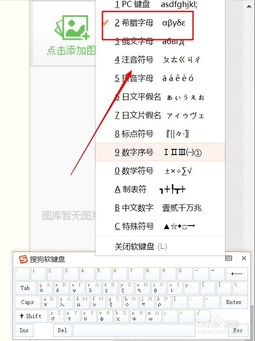Click the backslash key

tap(240, 288)
